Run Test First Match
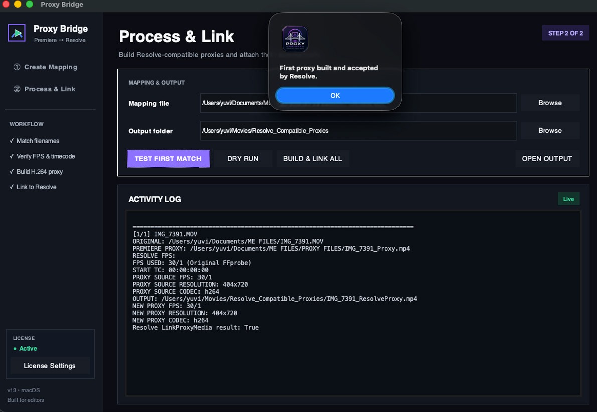Viewport: 597px width, 412px height. click(x=168, y=159)
